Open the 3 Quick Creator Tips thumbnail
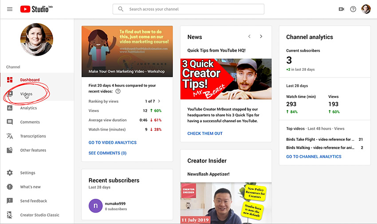The height and width of the screenshot is (224, 377). (226, 79)
